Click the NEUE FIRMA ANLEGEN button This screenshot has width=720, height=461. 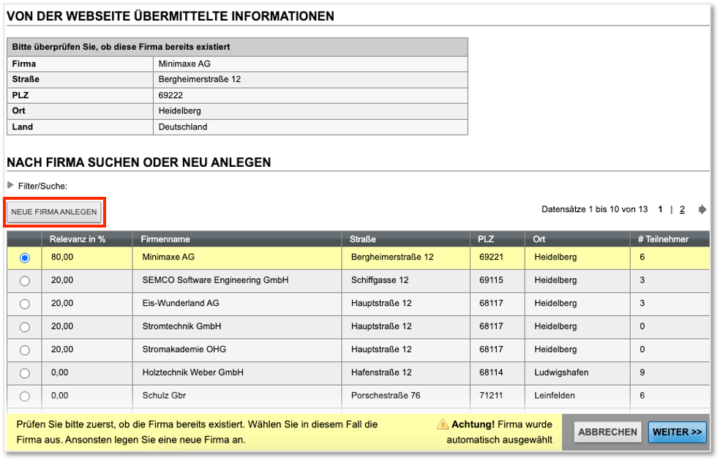54,211
